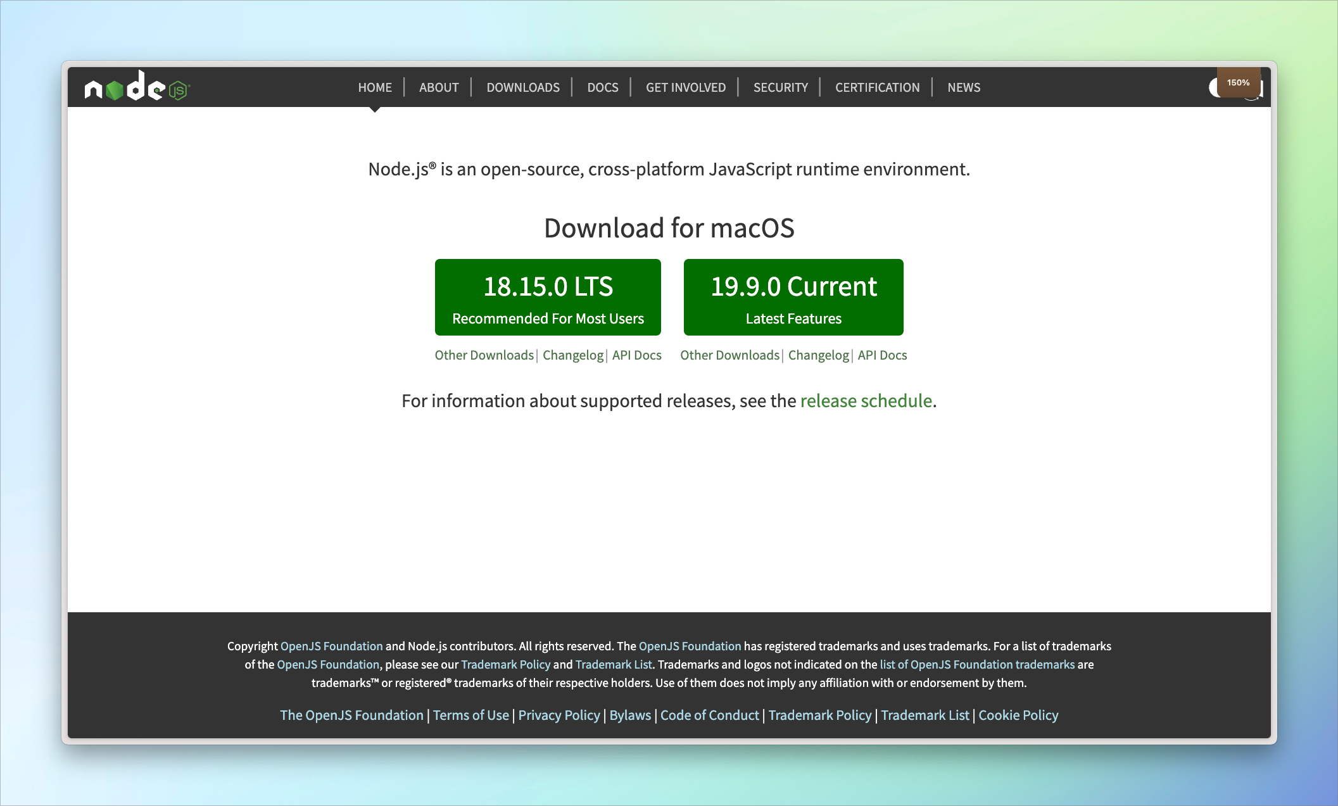Viewport: 1338px width, 806px height.
Task: Download the 19.9.0 Current version
Action: coord(793,296)
